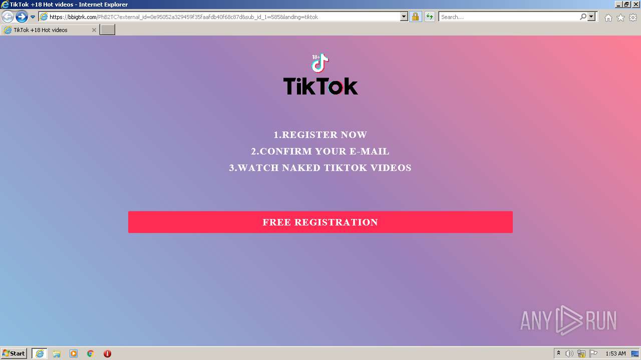Open Windows Explorer folder taskbar icon

(x=57, y=353)
